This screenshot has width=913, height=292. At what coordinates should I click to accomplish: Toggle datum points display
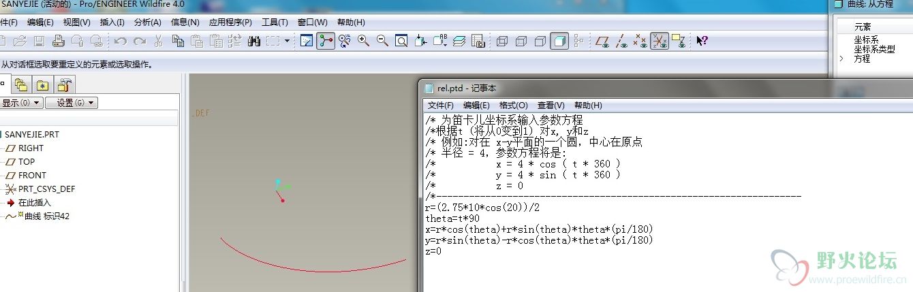pyautogui.click(x=640, y=41)
